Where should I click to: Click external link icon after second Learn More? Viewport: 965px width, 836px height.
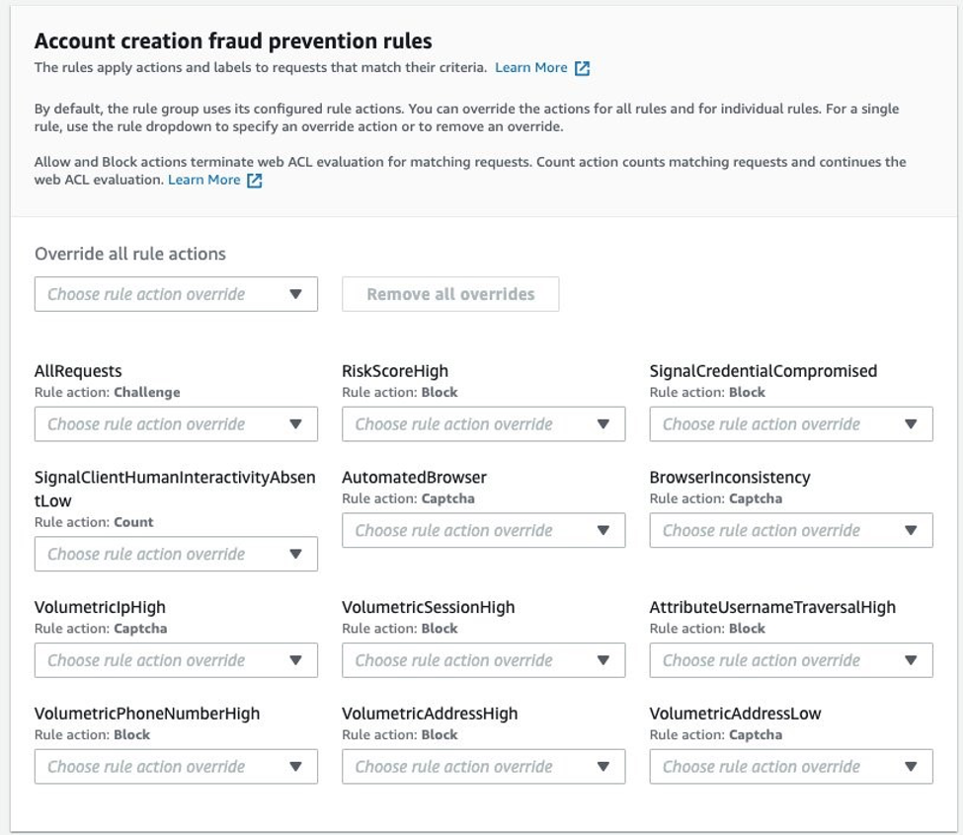pyautogui.click(x=255, y=181)
